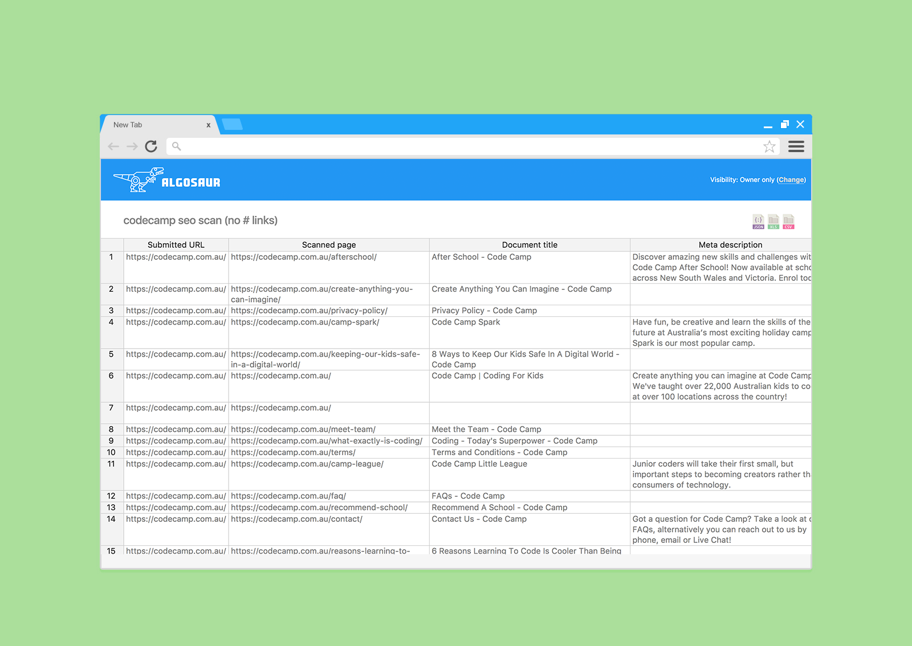Click the 'Have fun, be creative' meta description
The width and height of the screenshot is (912, 646).
pos(722,332)
